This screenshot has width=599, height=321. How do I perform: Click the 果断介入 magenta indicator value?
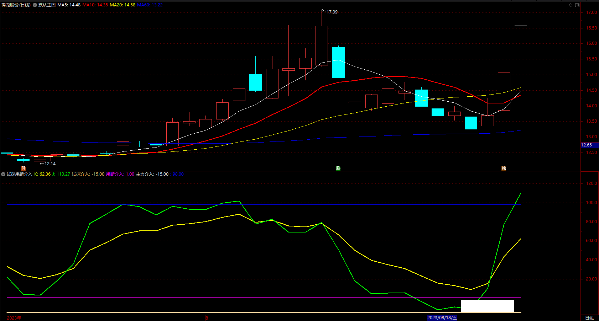coord(120,174)
